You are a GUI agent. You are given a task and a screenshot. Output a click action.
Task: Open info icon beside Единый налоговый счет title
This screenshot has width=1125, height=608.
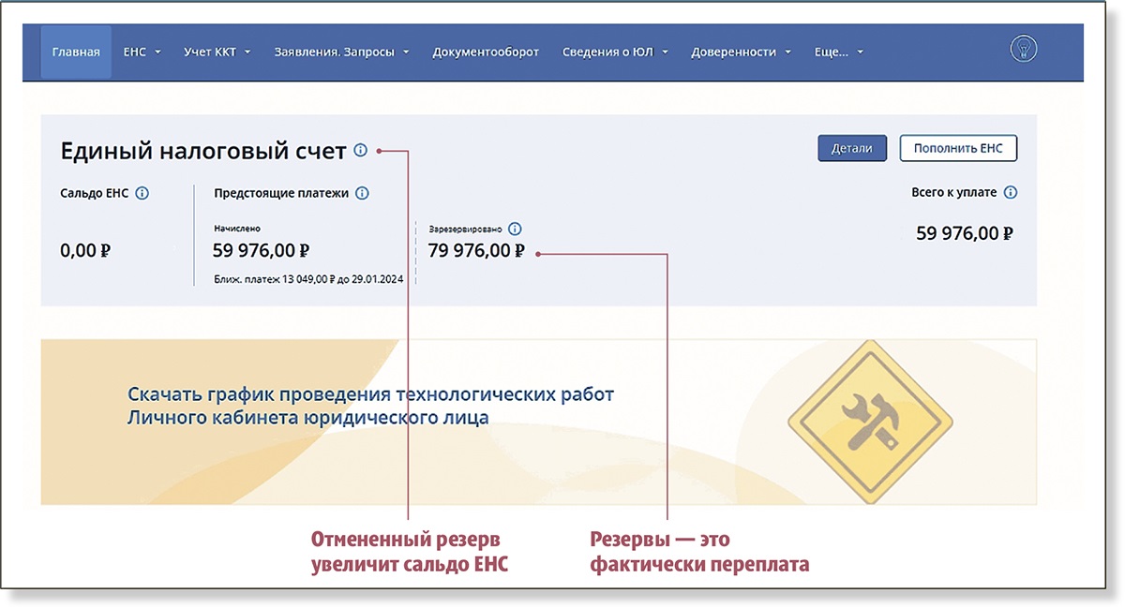point(361,150)
